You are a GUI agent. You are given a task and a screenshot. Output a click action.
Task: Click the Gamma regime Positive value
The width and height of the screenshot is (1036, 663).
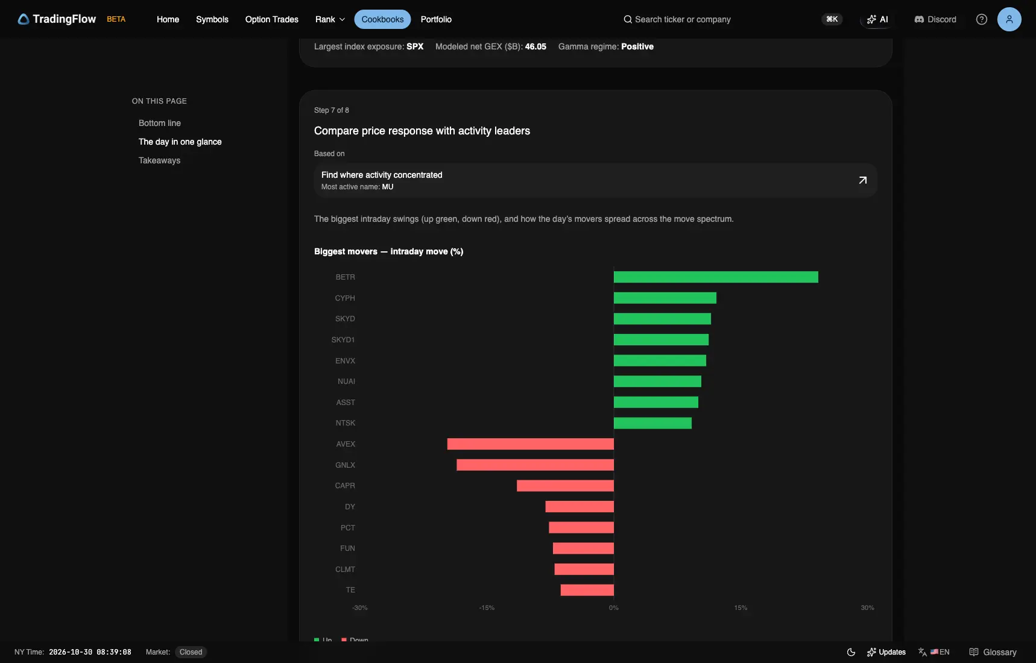637,46
